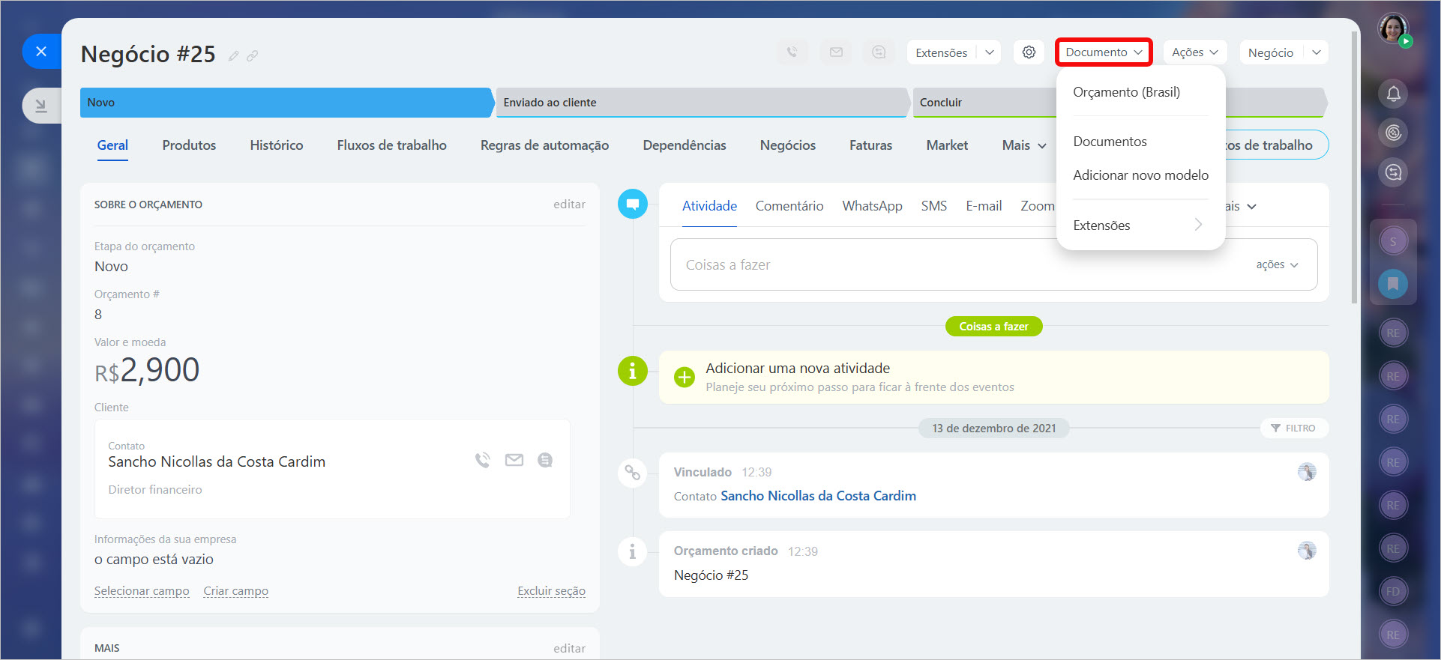The width and height of the screenshot is (1441, 660).
Task: Open the Regras de automação tab
Action: [x=544, y=145]
